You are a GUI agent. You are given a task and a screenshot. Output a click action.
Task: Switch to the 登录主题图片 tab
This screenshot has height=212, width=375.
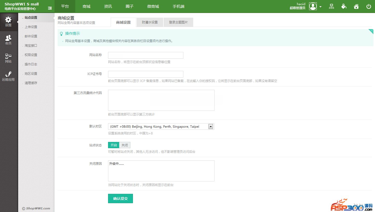pyautogui.click(x=178, y=22)
